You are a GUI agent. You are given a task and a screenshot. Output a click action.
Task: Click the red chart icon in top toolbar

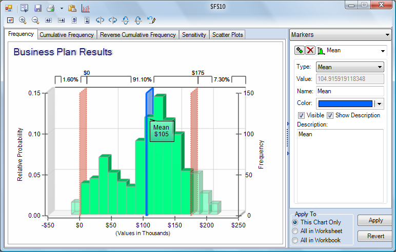point(86,8)
